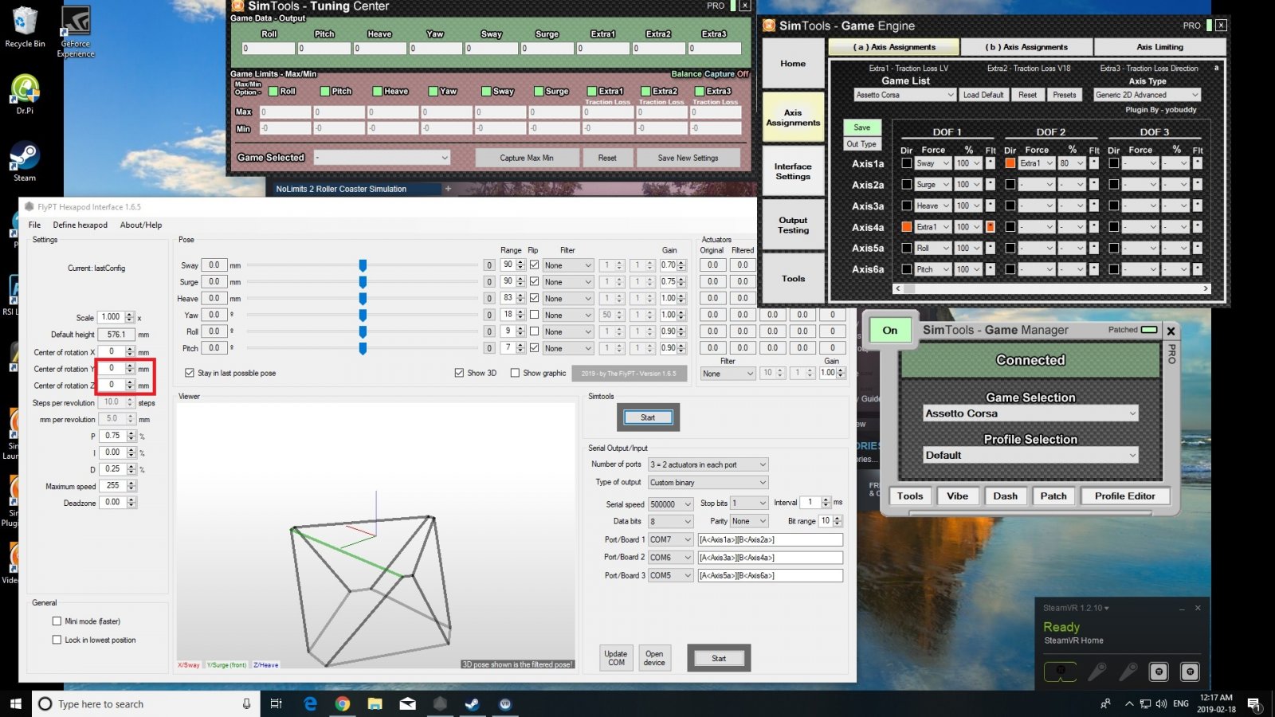Open File Explorer from the taskbar
Viewport: 1275px width, 717px height.
375,703
